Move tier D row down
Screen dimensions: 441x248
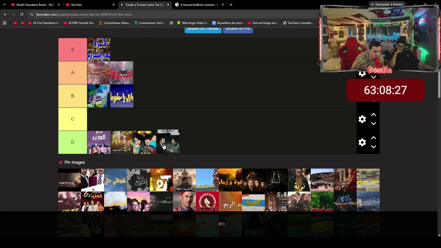[373, 147]
